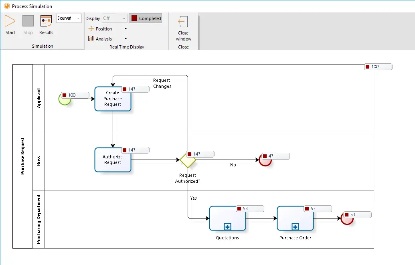Click the grey Stop simulation icon
This screenshot has width=415, height=265.
tap(28, 21)
